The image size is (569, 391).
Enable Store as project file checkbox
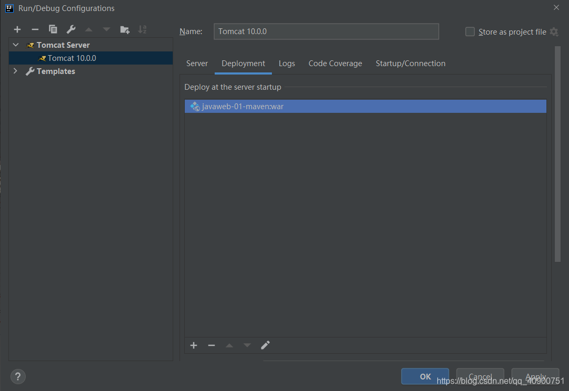coord(470,32)
